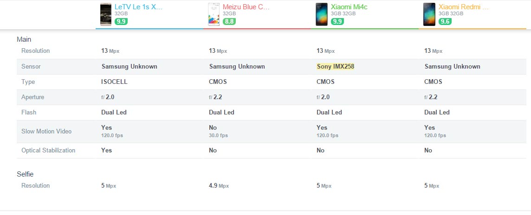The image size is (531, 215).
Task: Click the 9.6 score badge under Xiaomi Redmi
Action: click(445, 22)
